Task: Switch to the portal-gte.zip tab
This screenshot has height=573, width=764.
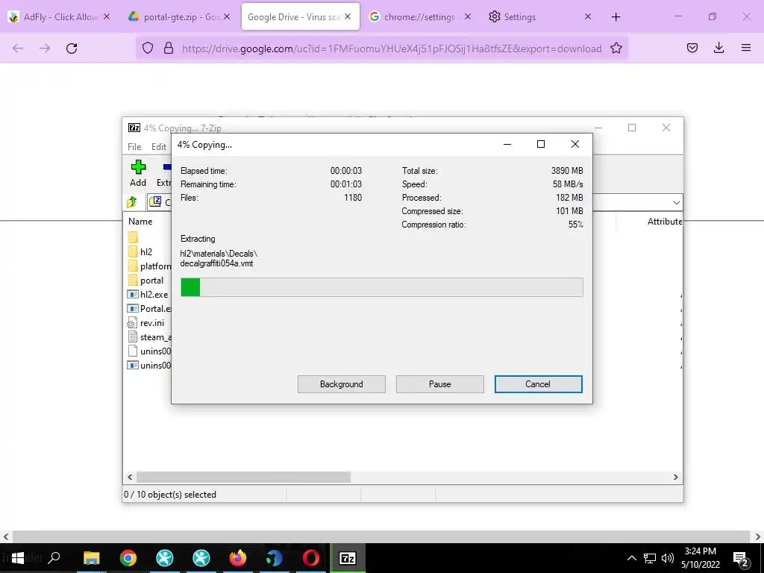Action: 178,17
